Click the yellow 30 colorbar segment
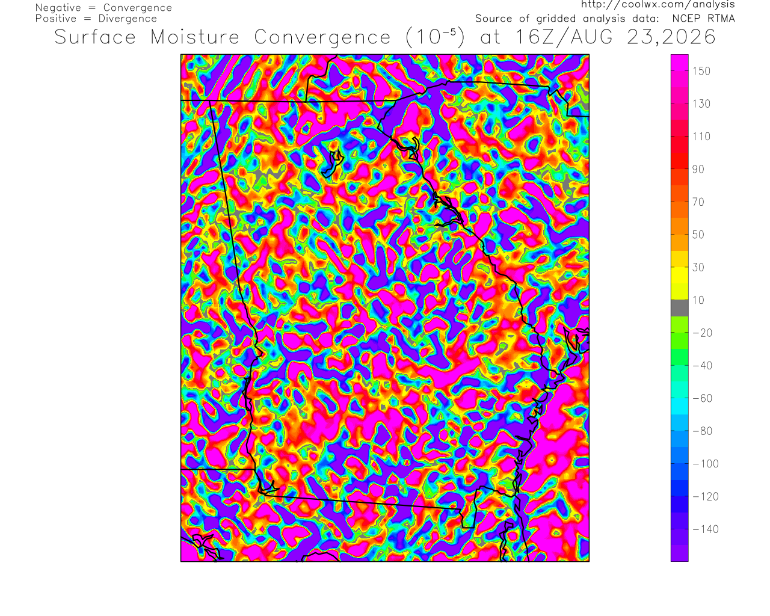This screenshot has height=616, width=770. (x=680, y=267)
